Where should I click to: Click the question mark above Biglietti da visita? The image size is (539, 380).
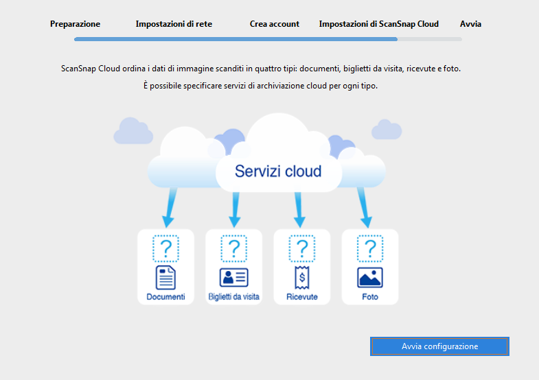point(233,248)
